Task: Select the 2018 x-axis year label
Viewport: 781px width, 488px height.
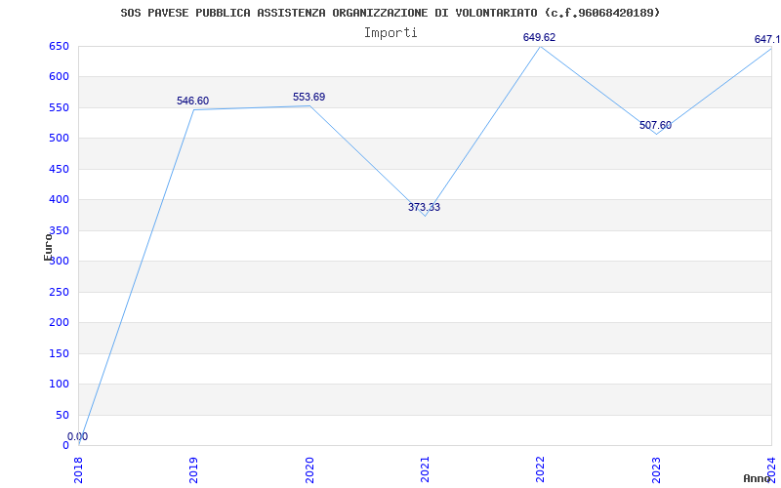Action: [x=79, y=470]
